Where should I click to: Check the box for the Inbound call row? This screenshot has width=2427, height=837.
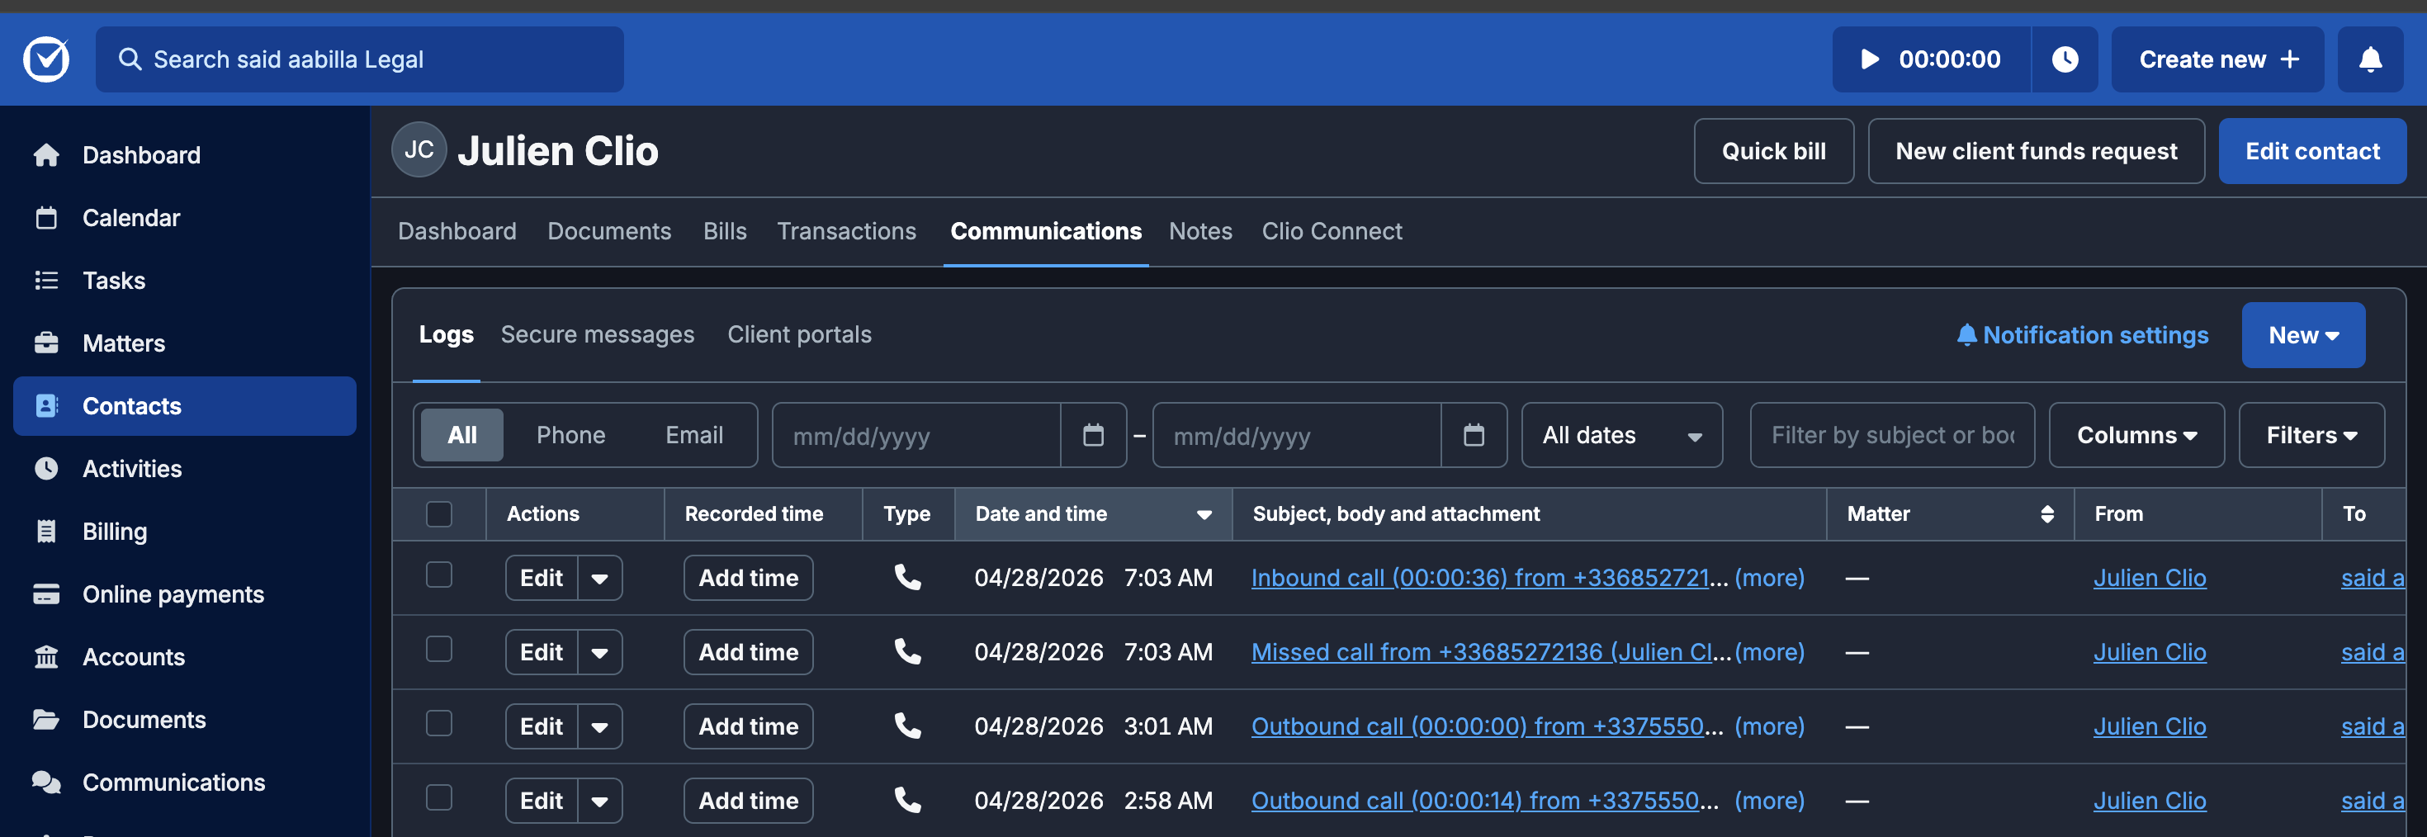coord(439,575)
